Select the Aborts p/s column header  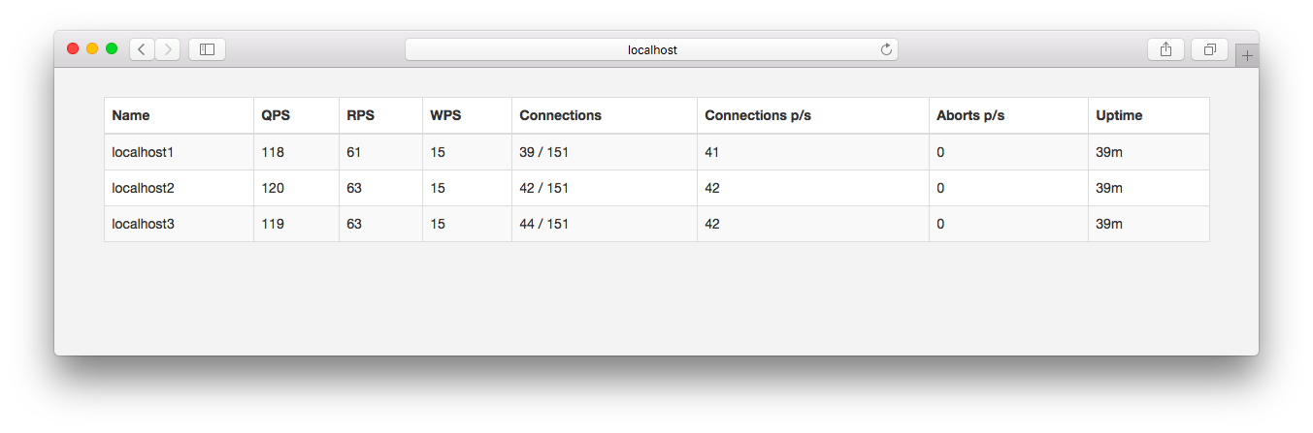tap(970, 115)
